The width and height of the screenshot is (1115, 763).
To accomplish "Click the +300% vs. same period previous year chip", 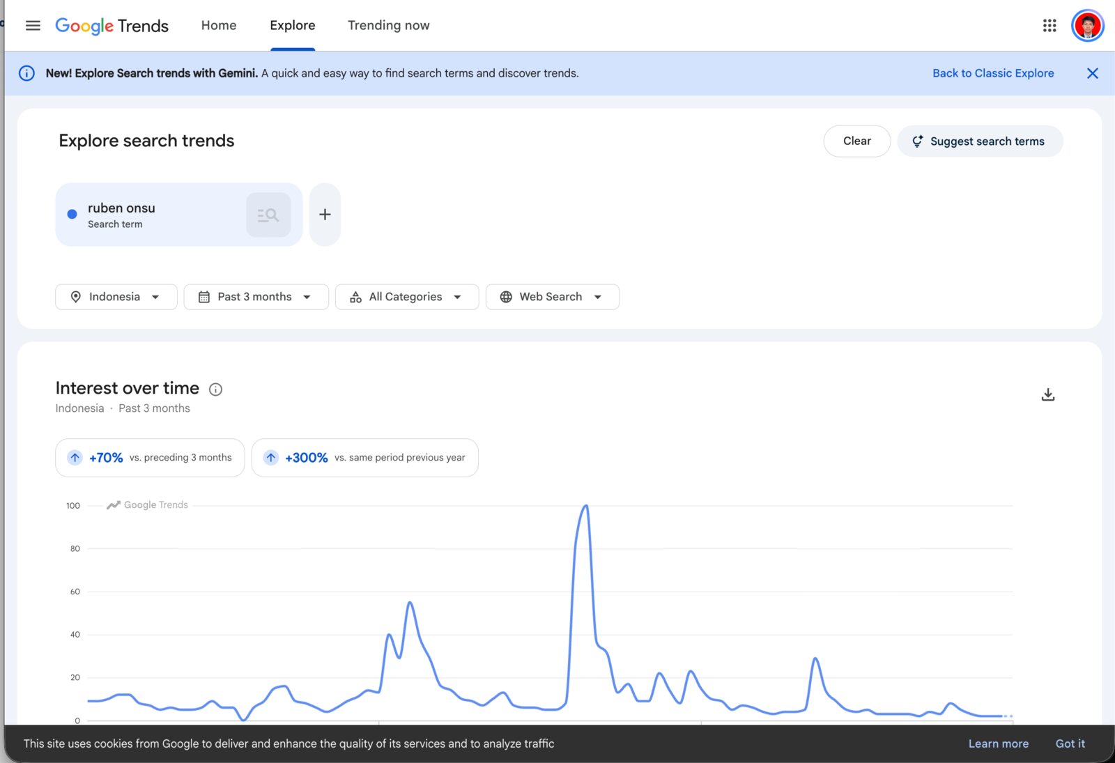I will (x=364, y=458).
